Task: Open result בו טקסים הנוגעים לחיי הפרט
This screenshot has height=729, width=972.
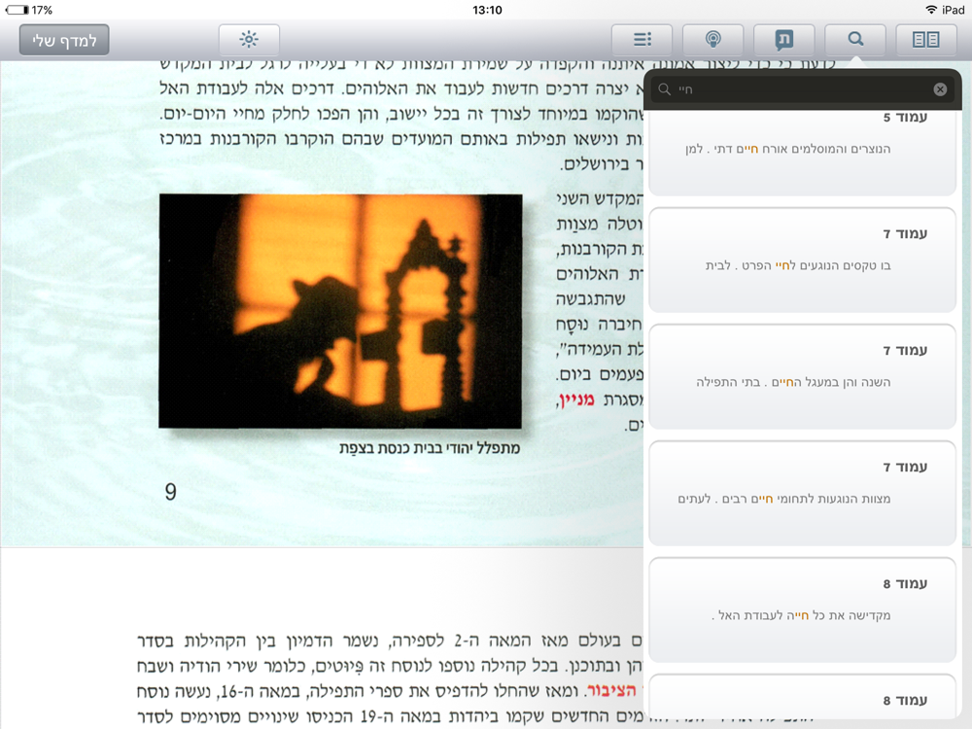Action: 802,260
